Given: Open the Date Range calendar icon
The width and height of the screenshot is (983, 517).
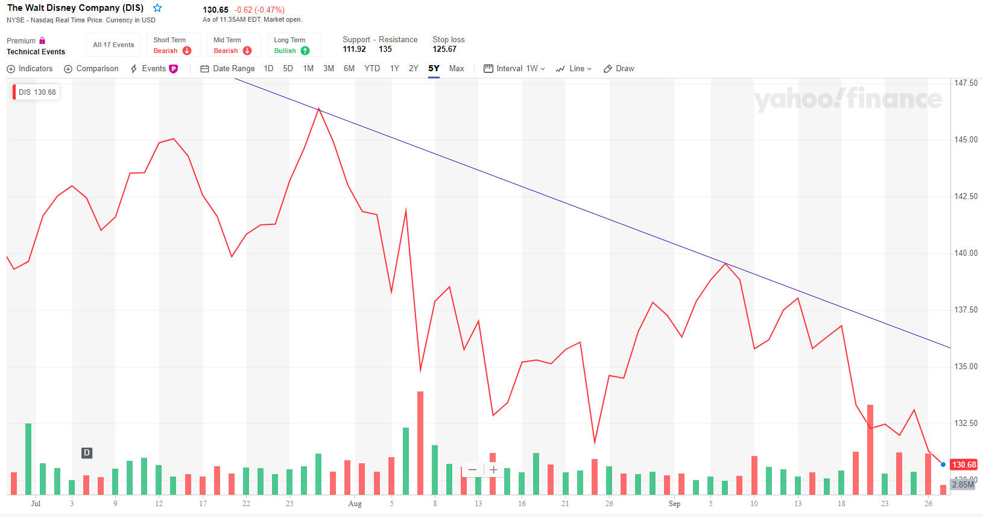Looking at the screenshot, I should (204, 69).
